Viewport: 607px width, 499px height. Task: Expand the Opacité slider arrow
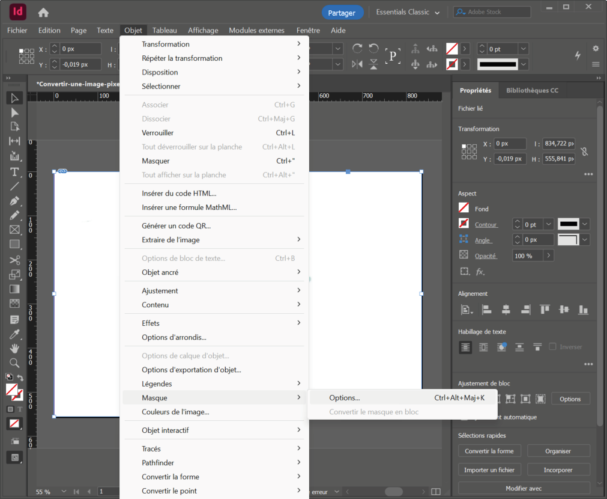548,256
